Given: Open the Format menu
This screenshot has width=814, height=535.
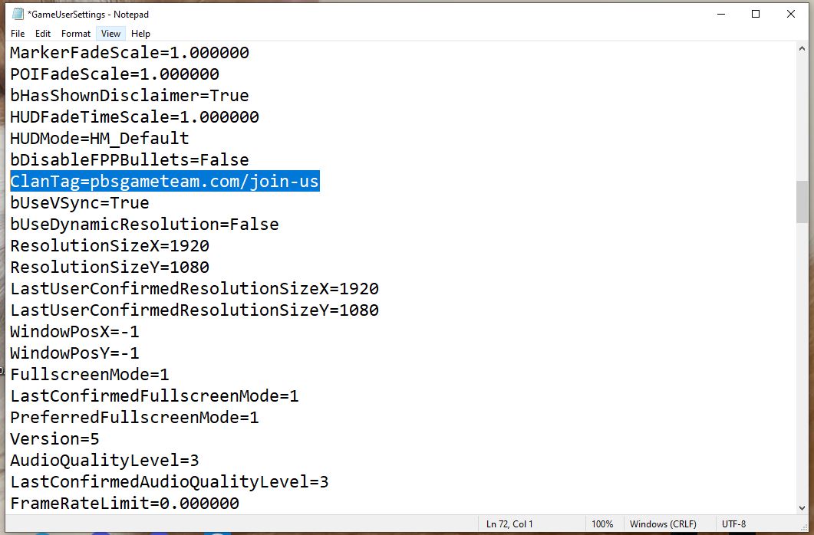Looking at the screenshot, I should coord(76,34).
